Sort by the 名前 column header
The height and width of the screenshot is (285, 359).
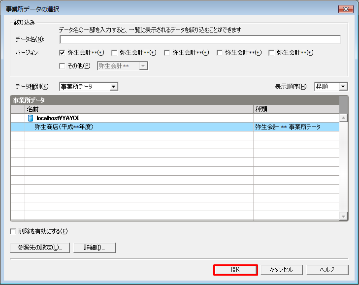click(x=138, y=109)
